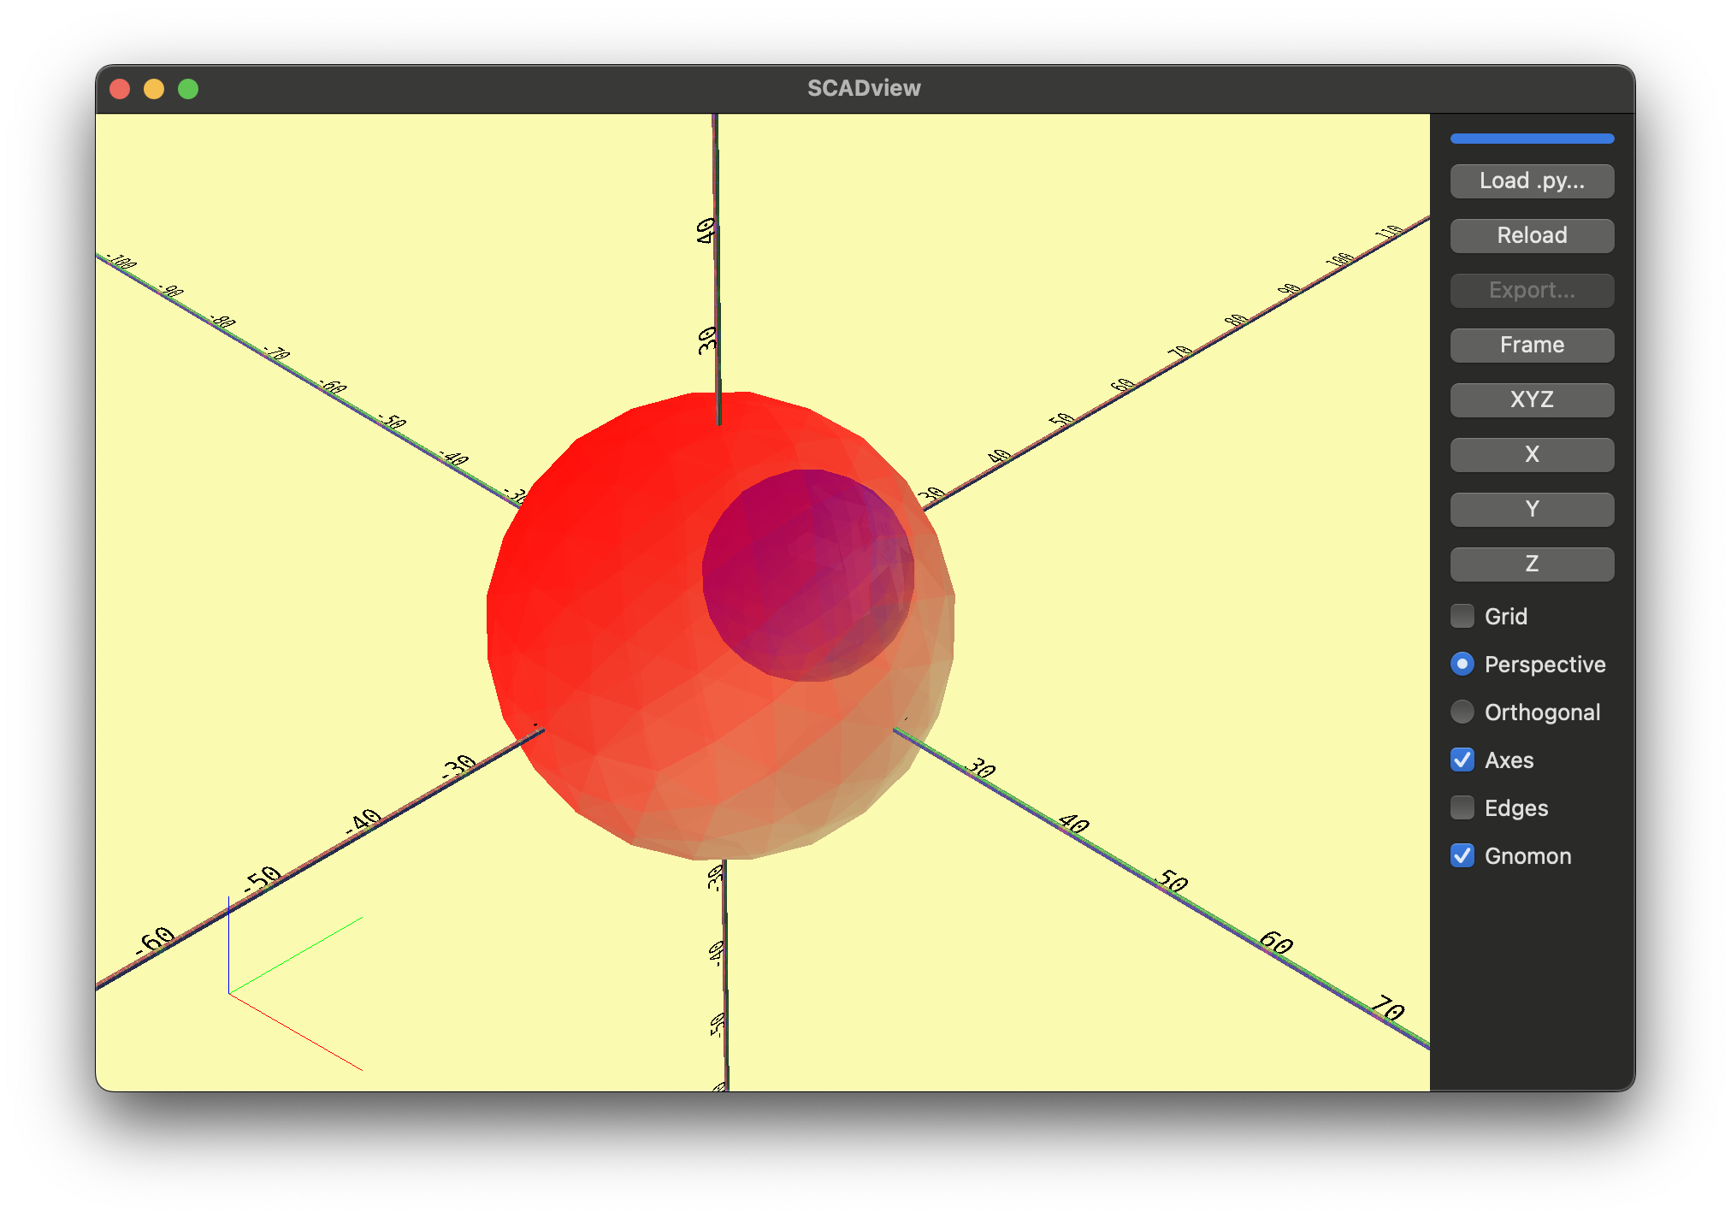
Task: Click the yellow minimize window button
Action: click(x=154, y=89)
